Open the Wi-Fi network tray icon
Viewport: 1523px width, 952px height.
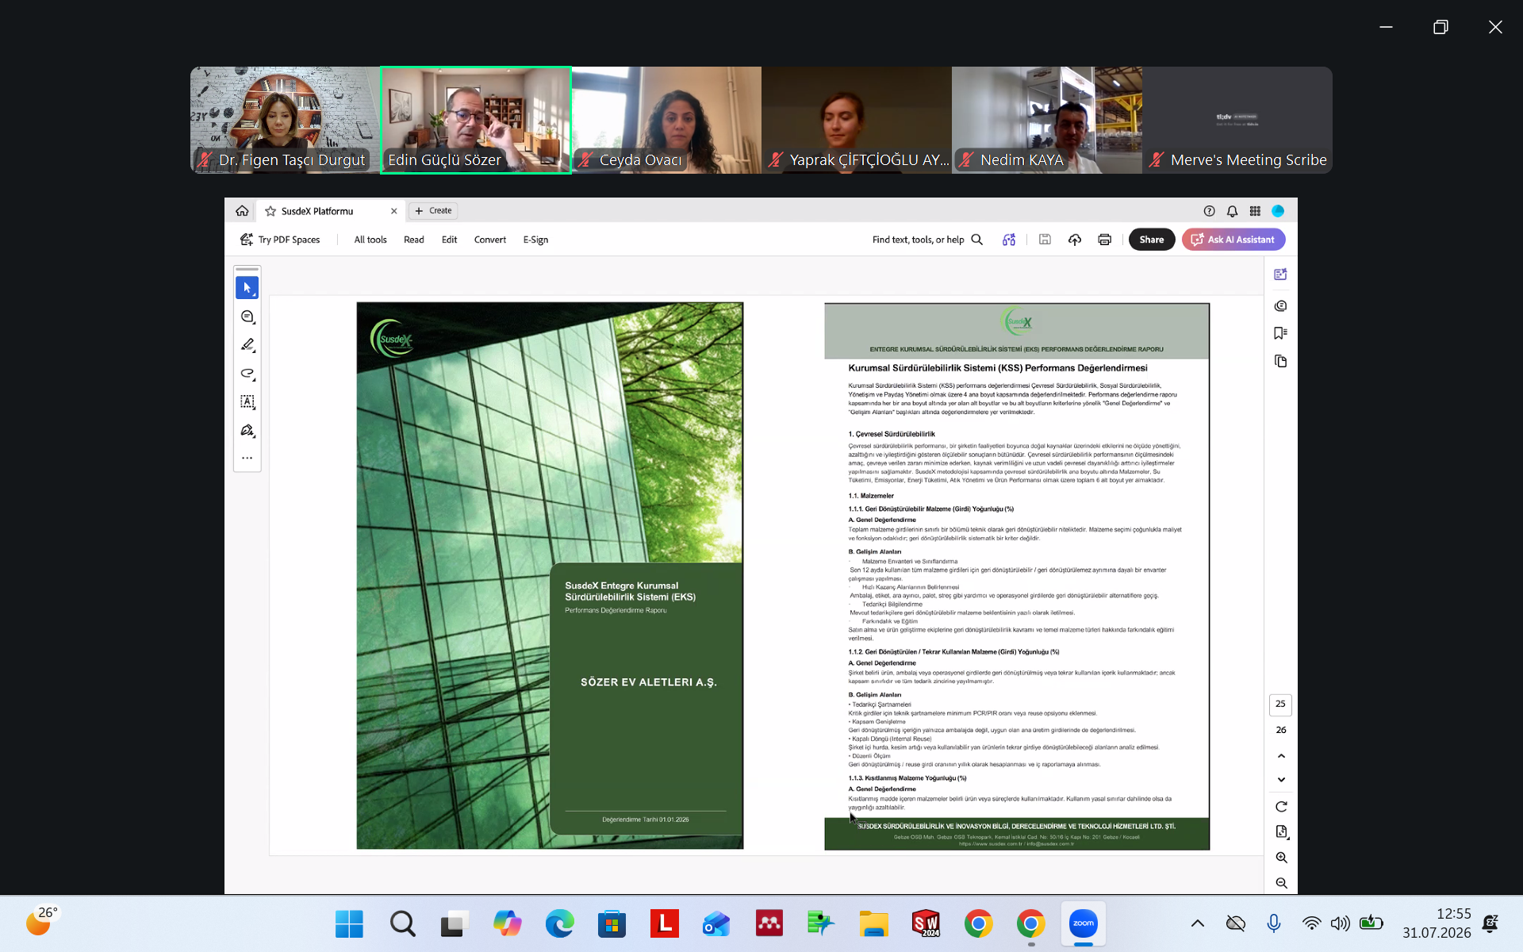point(1312,923)
